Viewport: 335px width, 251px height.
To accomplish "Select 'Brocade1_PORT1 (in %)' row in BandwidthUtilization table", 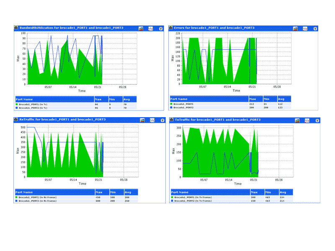I will [x=76, y=104].
